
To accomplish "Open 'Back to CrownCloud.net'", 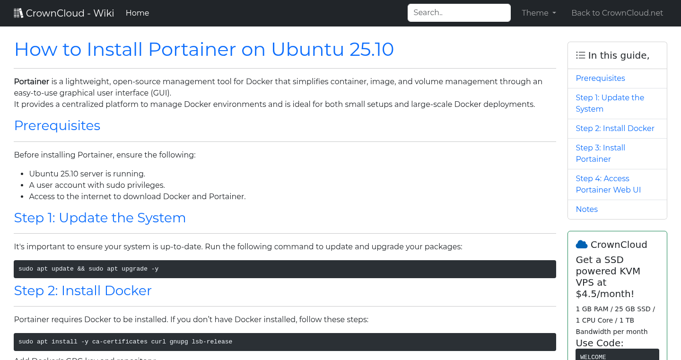I will [x=617, y=13].
